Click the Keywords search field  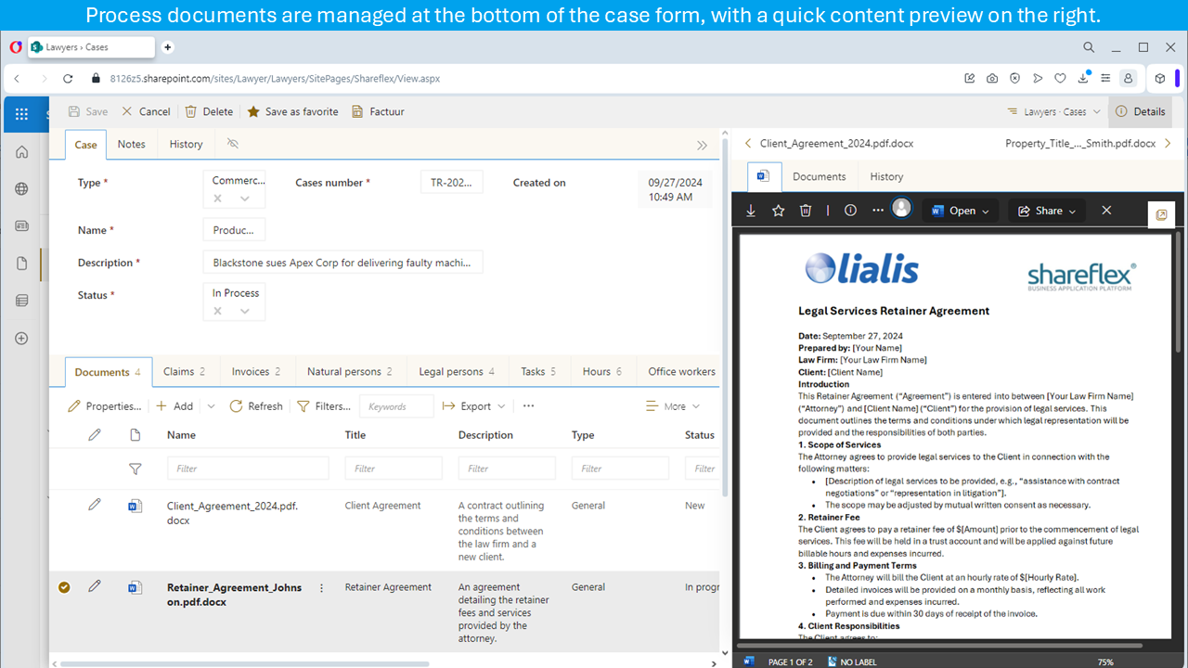tap(396, 406)
